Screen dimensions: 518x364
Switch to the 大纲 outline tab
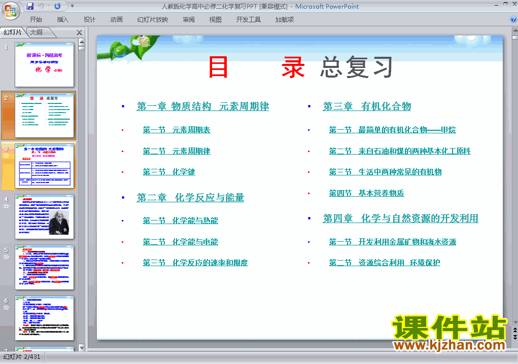coord(37,32)
